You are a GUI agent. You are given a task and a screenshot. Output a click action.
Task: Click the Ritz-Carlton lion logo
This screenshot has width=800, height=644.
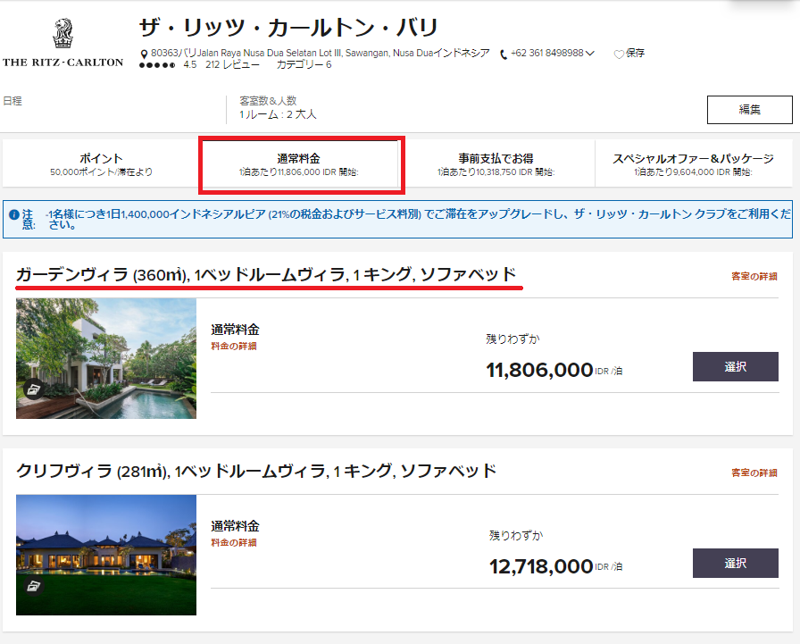pos(62,33)
